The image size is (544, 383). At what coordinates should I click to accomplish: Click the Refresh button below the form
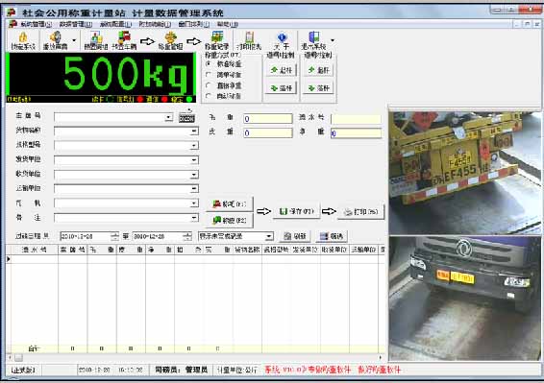click(x=295, y=236)
